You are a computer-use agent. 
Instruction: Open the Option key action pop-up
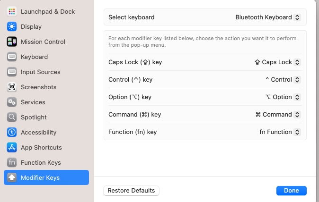283,97
